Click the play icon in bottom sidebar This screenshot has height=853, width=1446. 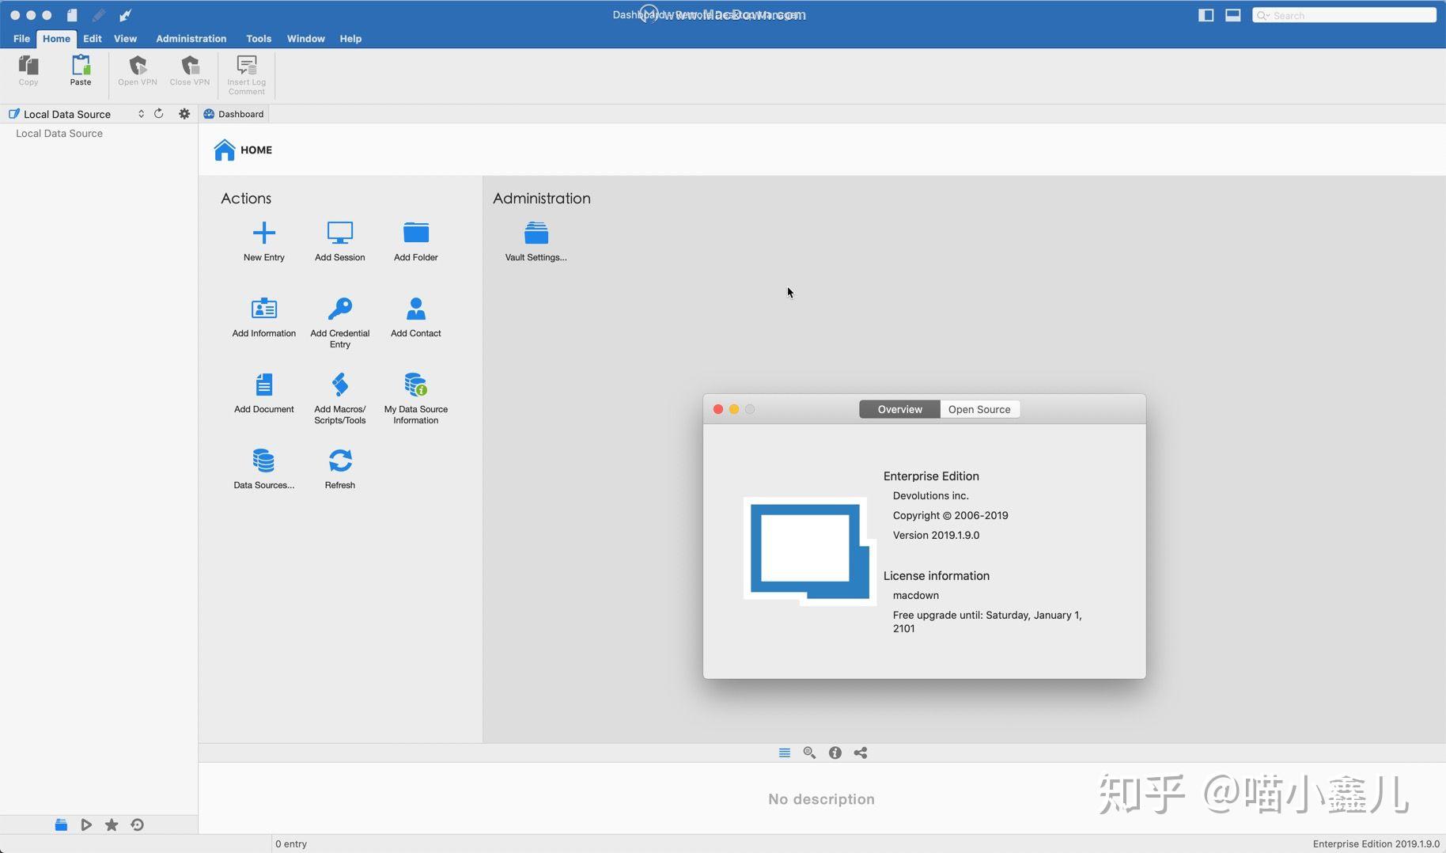click(x=86, y=825)
